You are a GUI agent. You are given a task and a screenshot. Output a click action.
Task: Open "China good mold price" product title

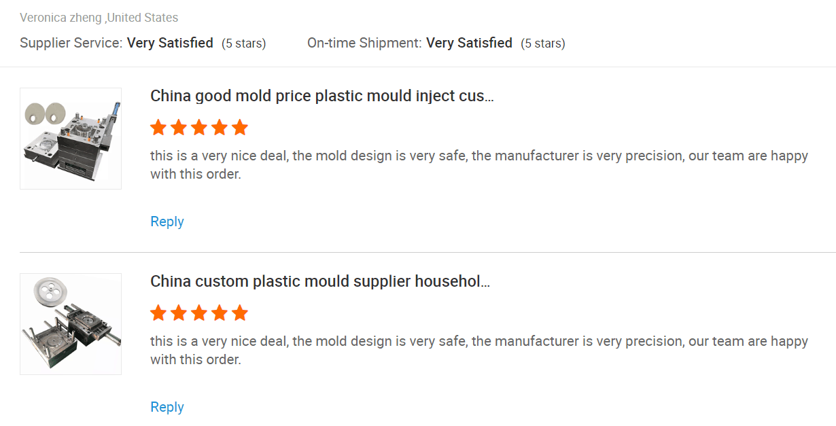[321, 96]
